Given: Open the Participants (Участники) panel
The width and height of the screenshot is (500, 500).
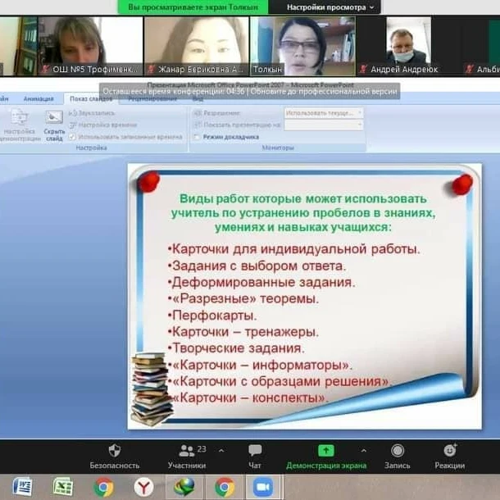Looking at the screenshot, I should pos(187,457).
